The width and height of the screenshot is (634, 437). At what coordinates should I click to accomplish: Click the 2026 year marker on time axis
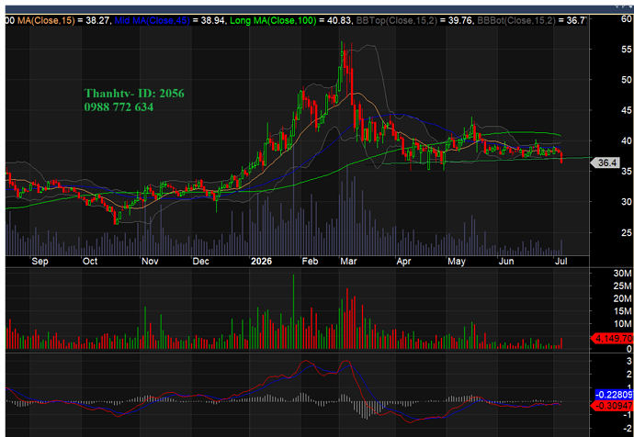click(x=261, y=262)
